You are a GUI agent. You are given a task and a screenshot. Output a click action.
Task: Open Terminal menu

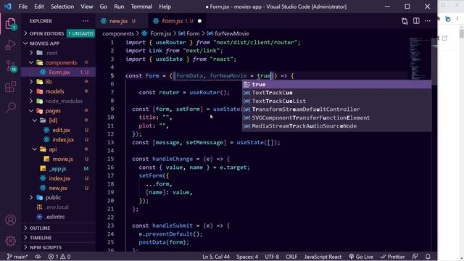141,7
